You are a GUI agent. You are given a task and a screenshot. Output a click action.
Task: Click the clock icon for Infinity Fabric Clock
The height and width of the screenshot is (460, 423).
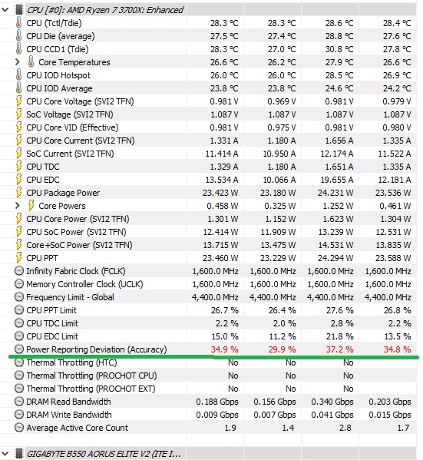coord(19,271)
